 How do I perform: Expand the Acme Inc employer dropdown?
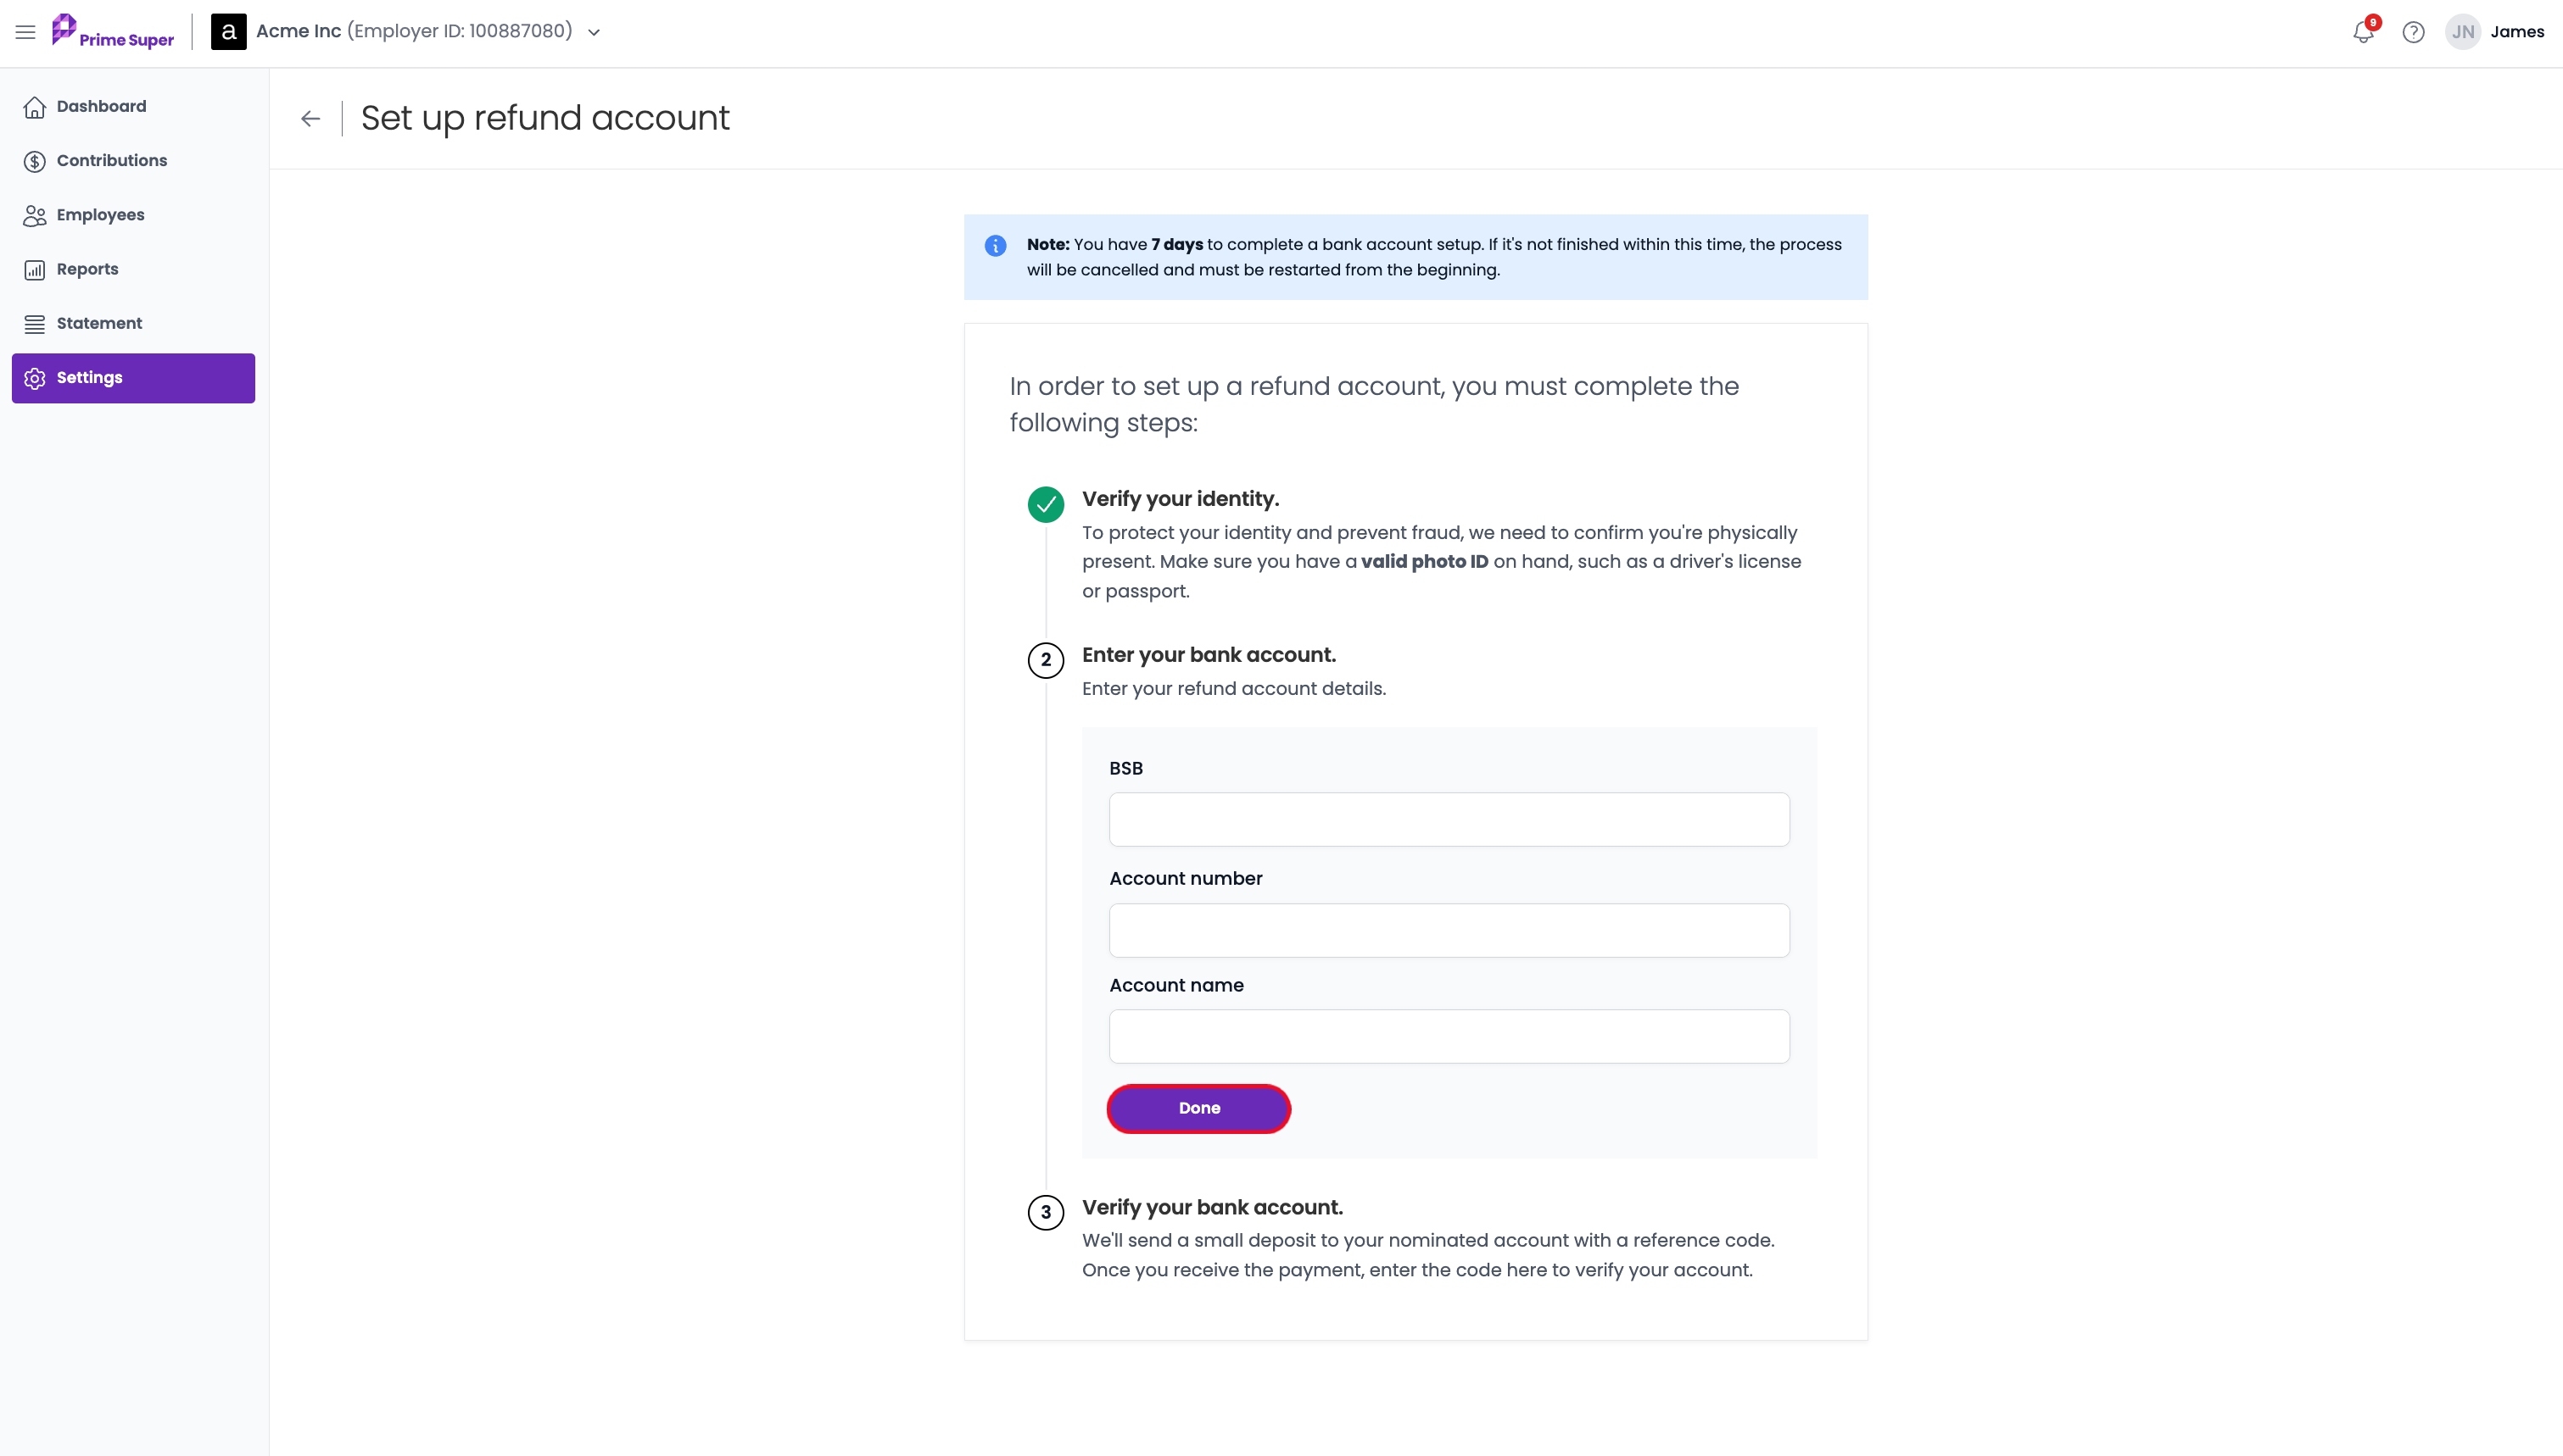(593, 32)
